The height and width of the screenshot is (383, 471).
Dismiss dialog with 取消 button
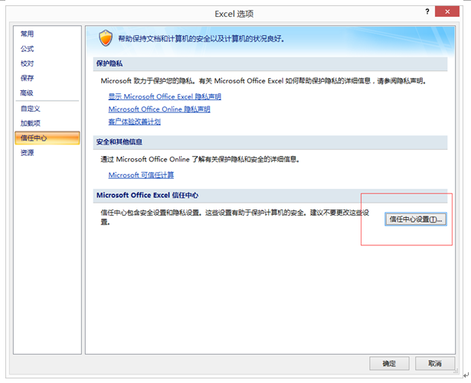point(435,363)
